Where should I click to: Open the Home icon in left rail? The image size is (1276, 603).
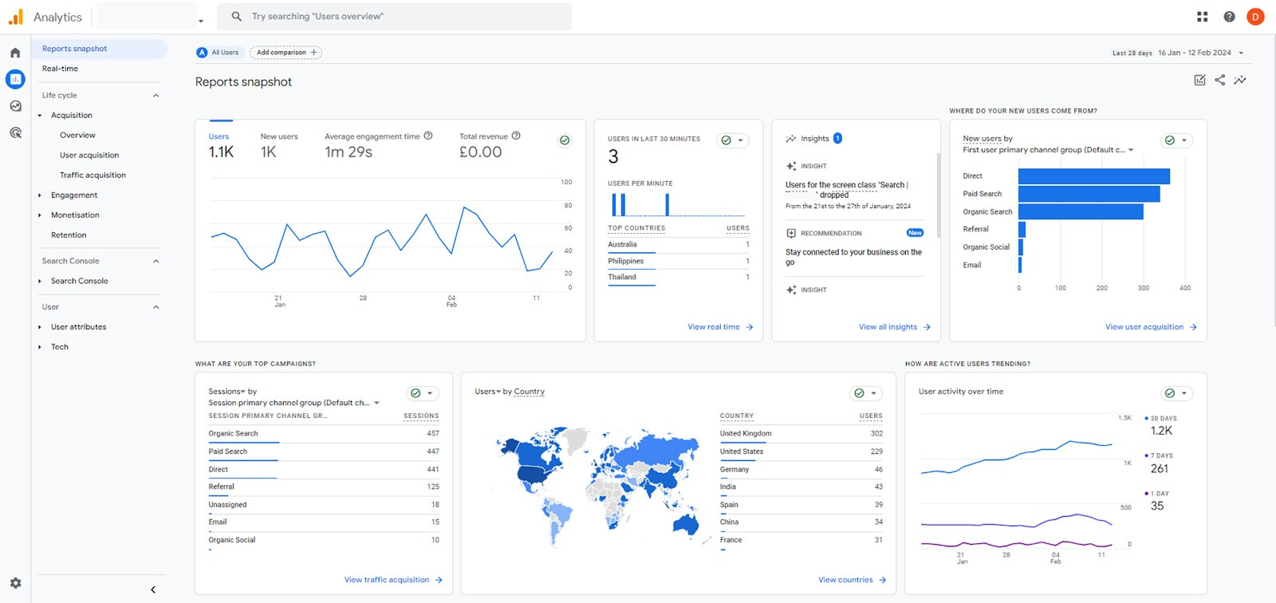click(15, 53)
